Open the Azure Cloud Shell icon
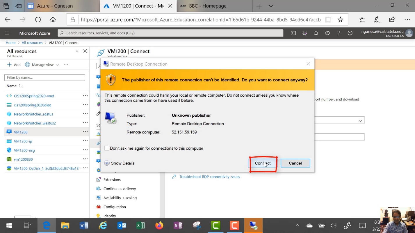 [x=293, y=33]
